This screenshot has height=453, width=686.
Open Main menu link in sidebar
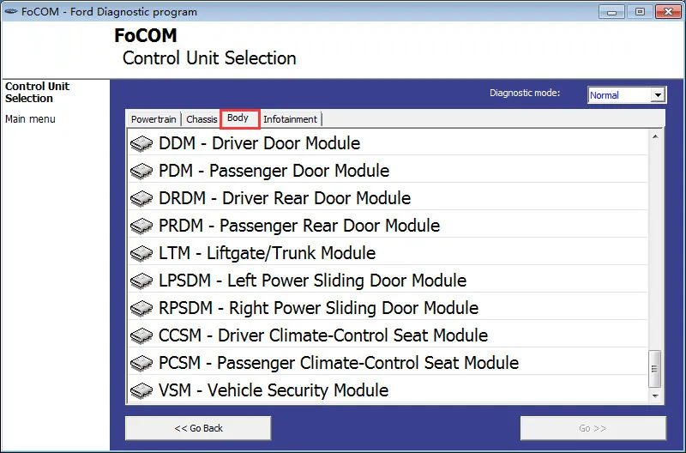(x=30, y=119)
